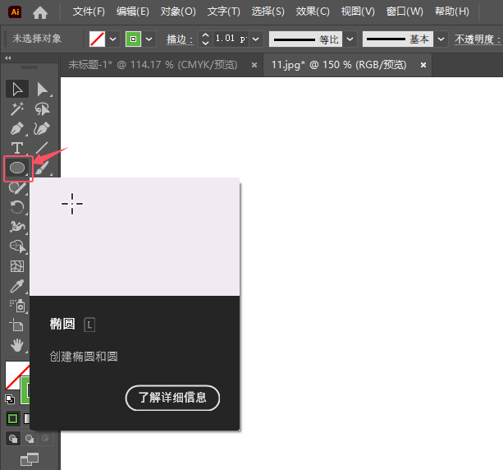Click the fill swatch with red slash
The width and height of the screenshot is (503, 470).
[x=97, y=39]
